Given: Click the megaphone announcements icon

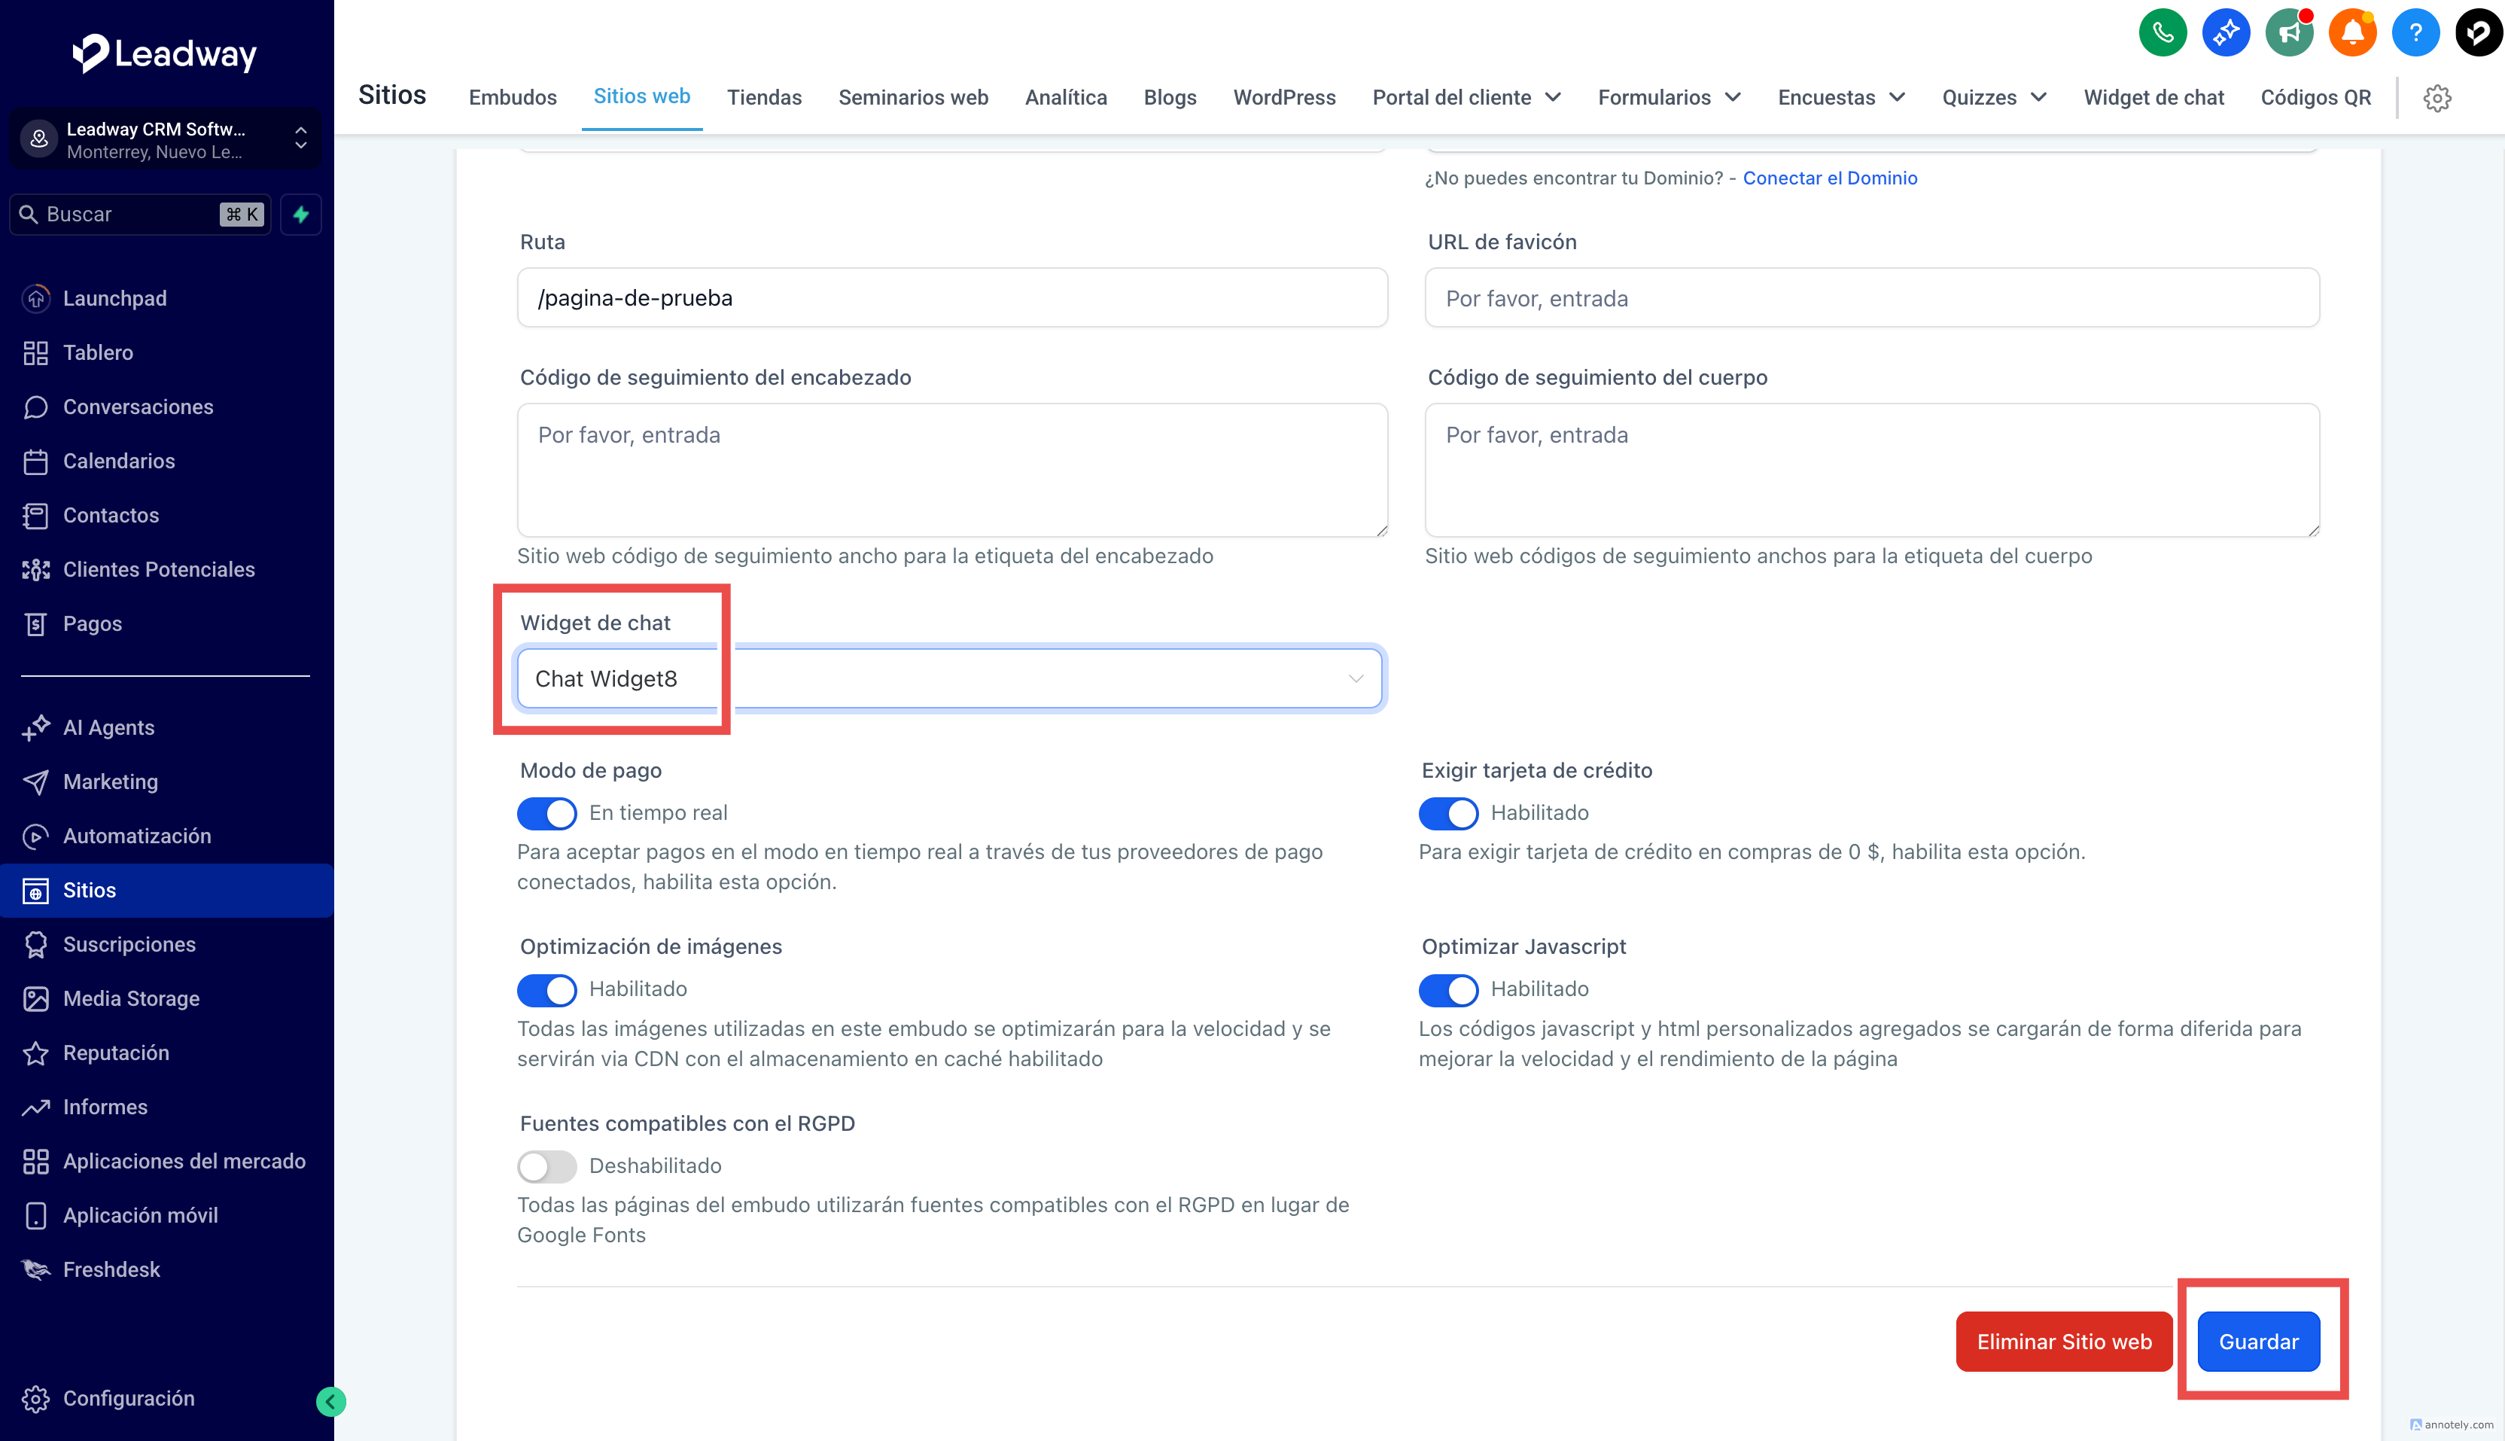Looking at the screenshot, I should (x=2288, y=32).
